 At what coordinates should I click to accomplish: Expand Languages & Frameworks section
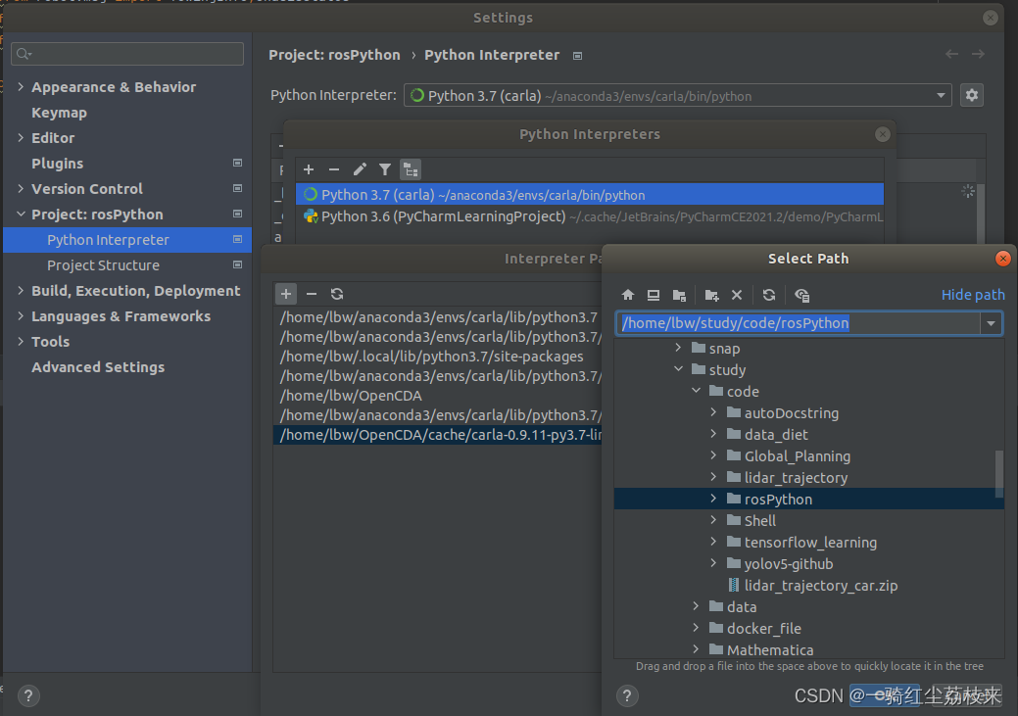point(21,315)
